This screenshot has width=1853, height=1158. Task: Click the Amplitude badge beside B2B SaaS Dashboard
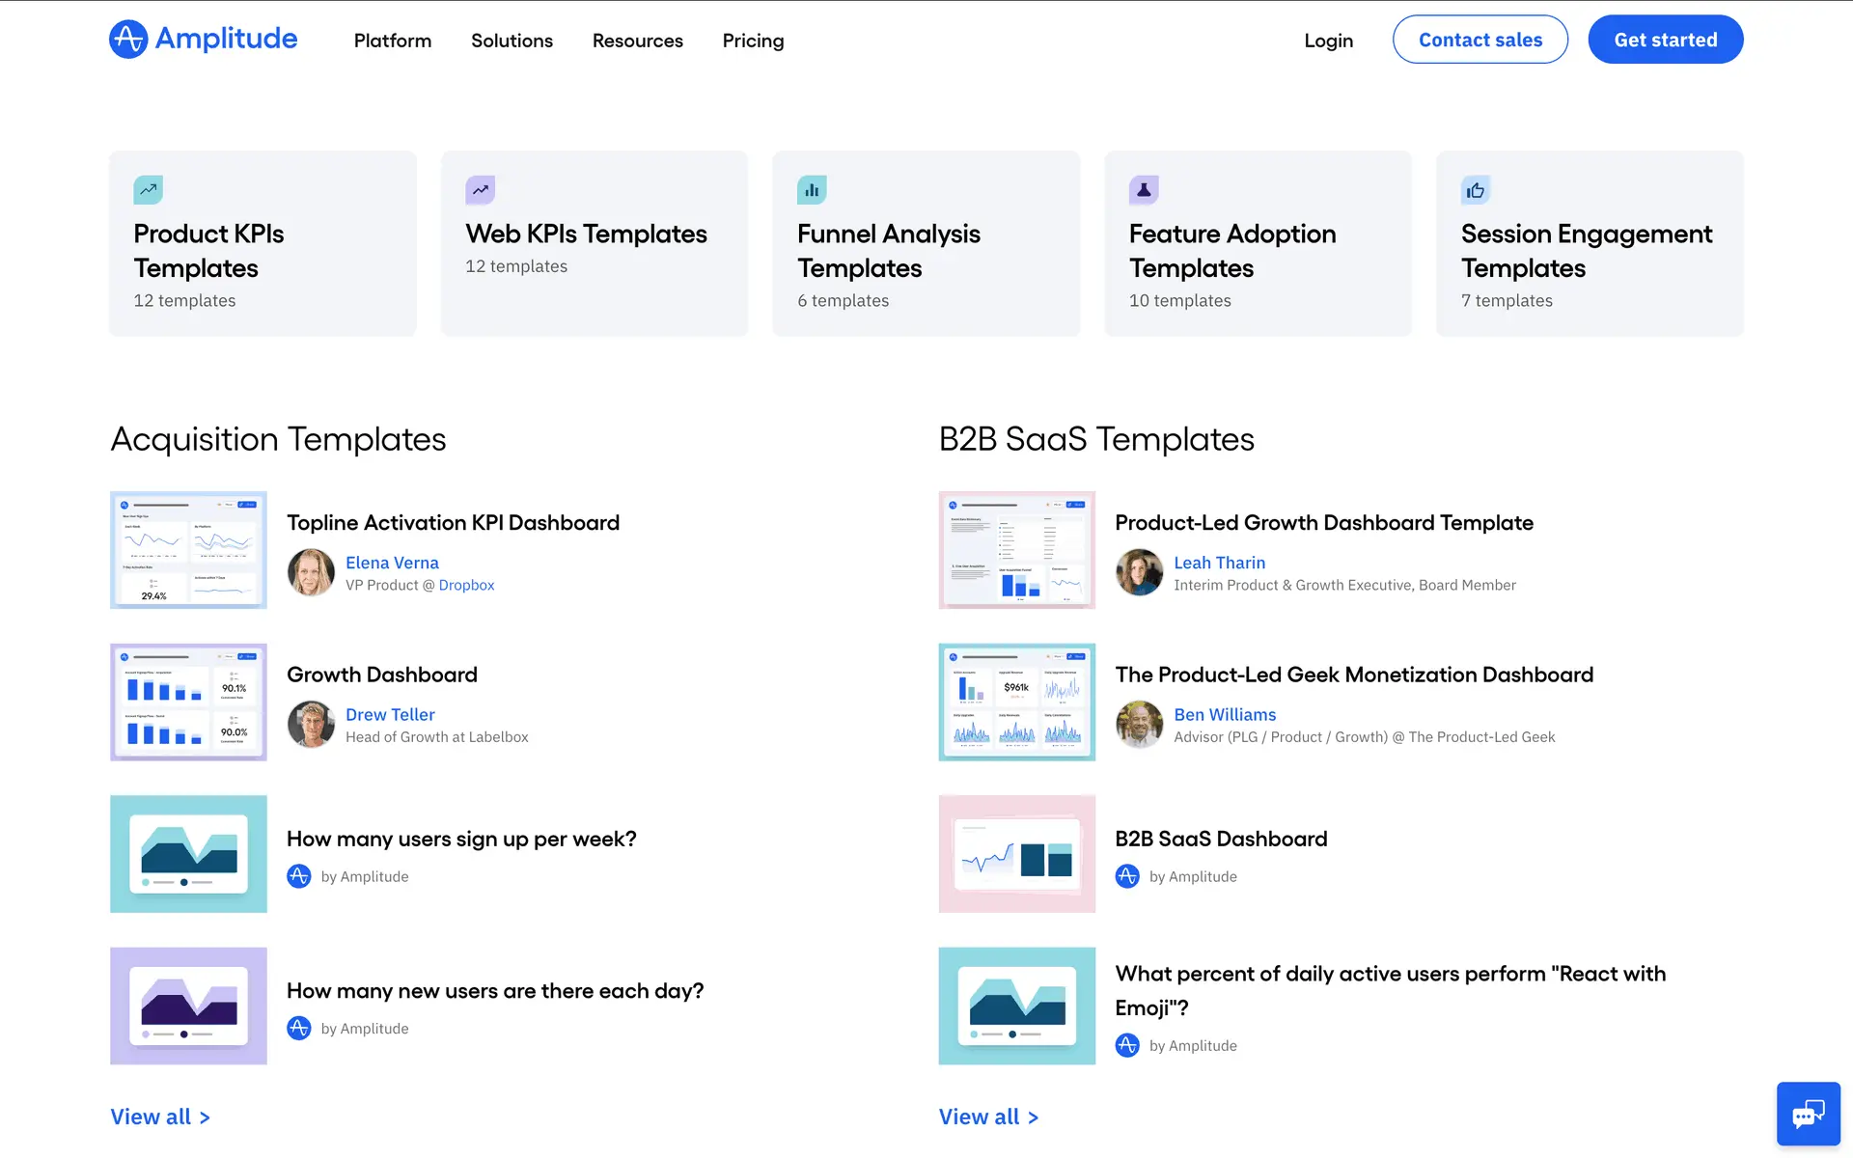point(1127,876)
